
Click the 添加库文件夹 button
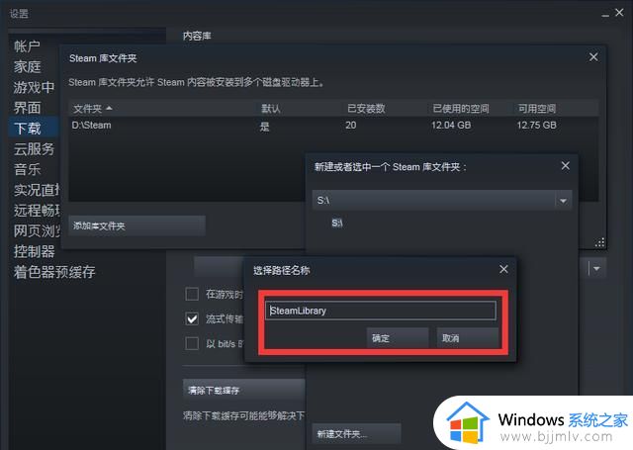pos(136,225)
